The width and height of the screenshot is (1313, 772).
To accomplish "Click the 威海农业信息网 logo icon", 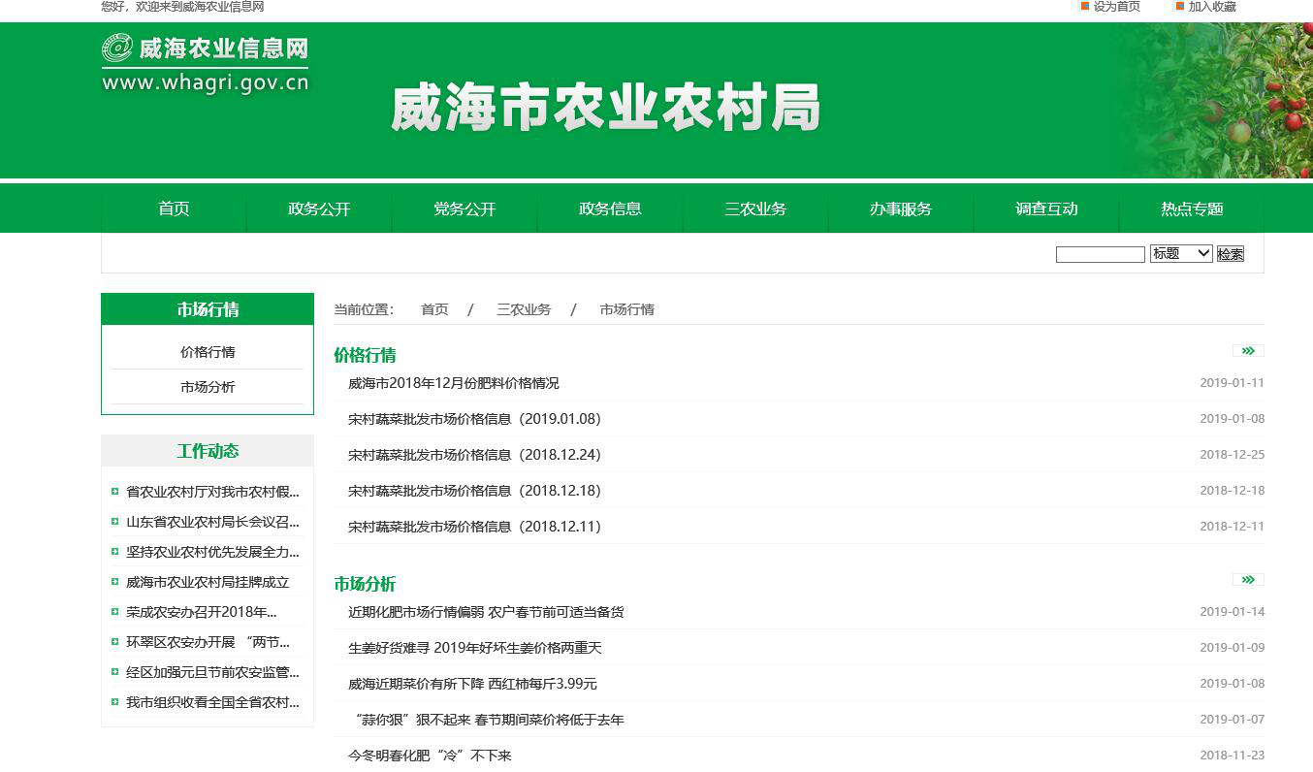I will [117, 48].
